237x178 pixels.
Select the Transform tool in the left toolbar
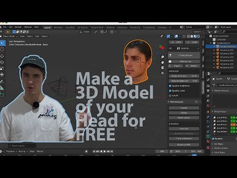point(2,75)
